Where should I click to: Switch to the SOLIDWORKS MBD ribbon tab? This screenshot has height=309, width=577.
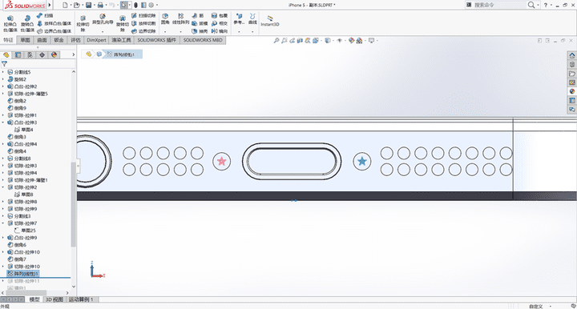coord(203,40)
